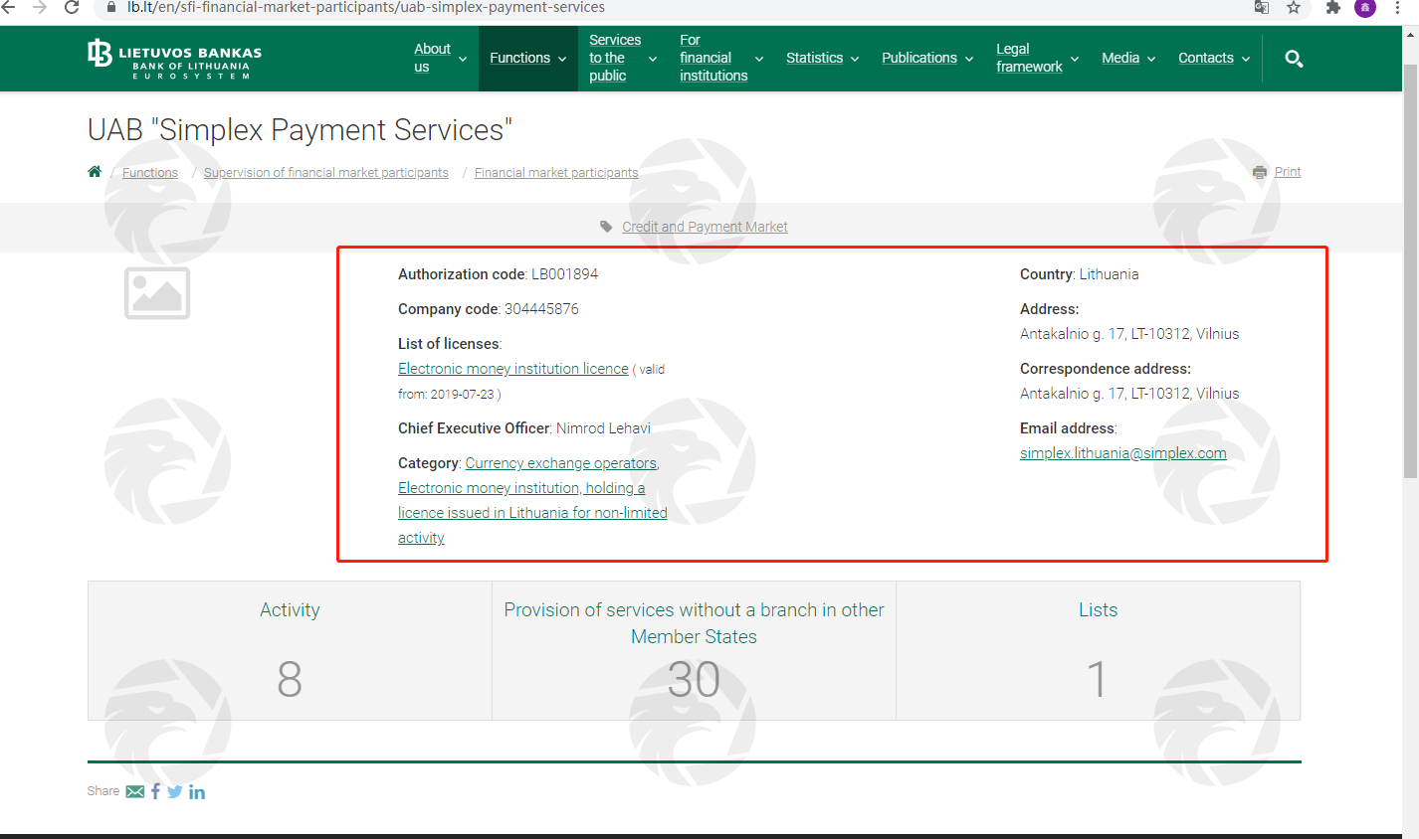Click the browser forward arrow

coord(40,7)
